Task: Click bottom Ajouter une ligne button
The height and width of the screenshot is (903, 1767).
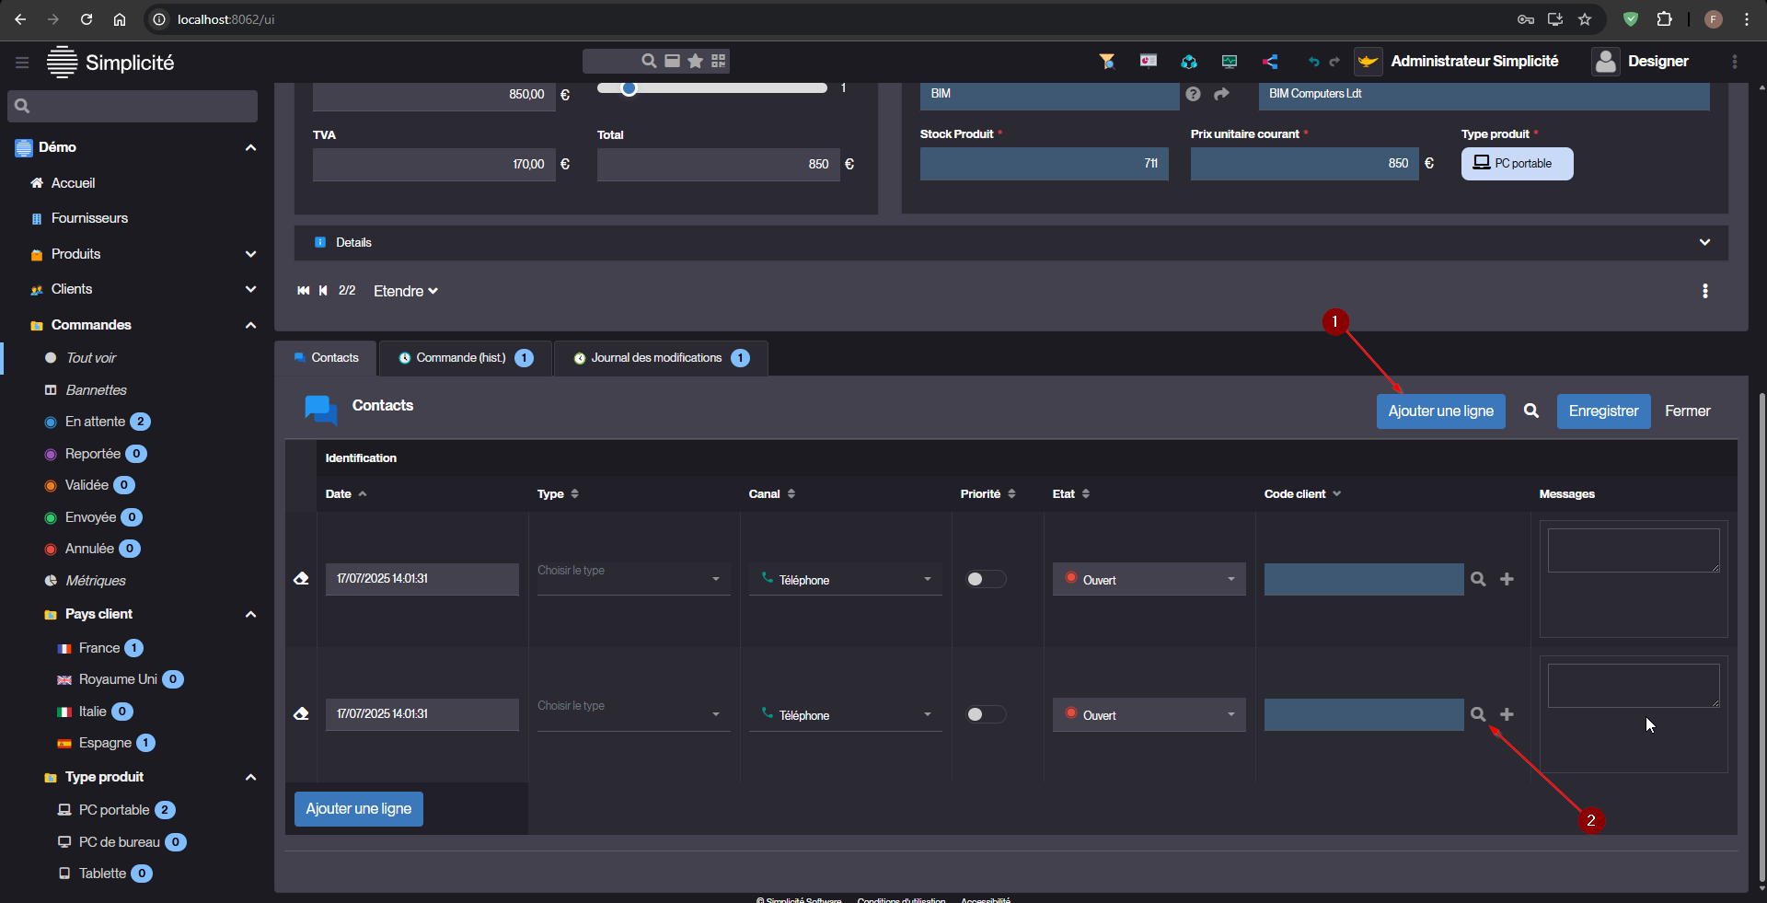Action: pyautogui.click(x=359, y=809)
